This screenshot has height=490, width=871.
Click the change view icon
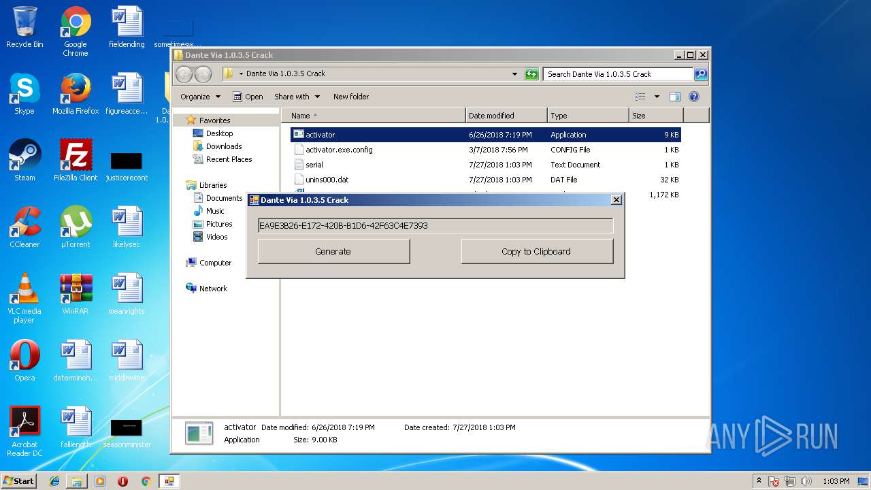pos(640,97)
